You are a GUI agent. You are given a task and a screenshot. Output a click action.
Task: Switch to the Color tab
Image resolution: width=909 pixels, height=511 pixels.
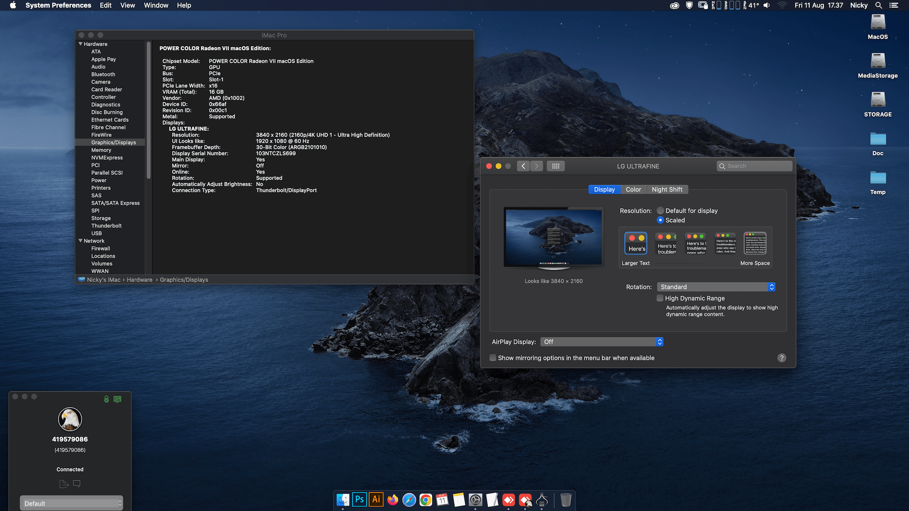tap(633, 189)
